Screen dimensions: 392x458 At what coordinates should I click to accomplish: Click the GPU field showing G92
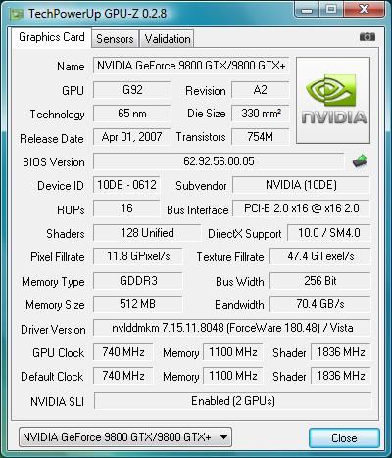(132, 90)
